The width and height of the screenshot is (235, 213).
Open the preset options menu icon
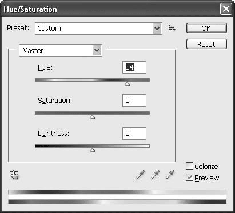click(x=172, y=29)
